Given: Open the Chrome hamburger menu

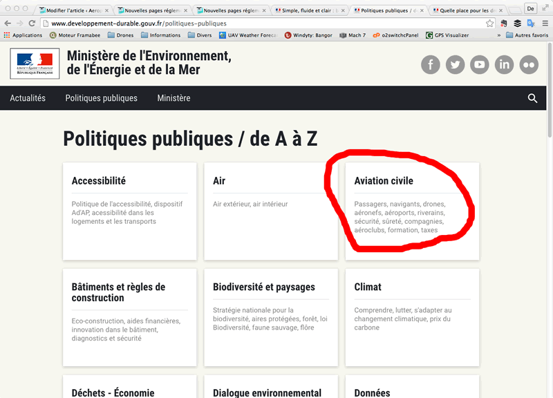Looking at the screenshot, I should pyautogui.click(x=545, y=23).
